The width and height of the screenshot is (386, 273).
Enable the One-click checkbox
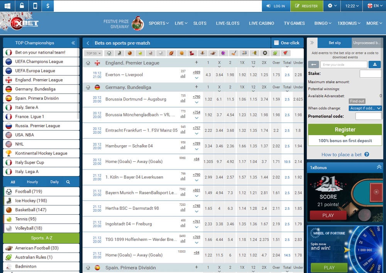(276, 43)
